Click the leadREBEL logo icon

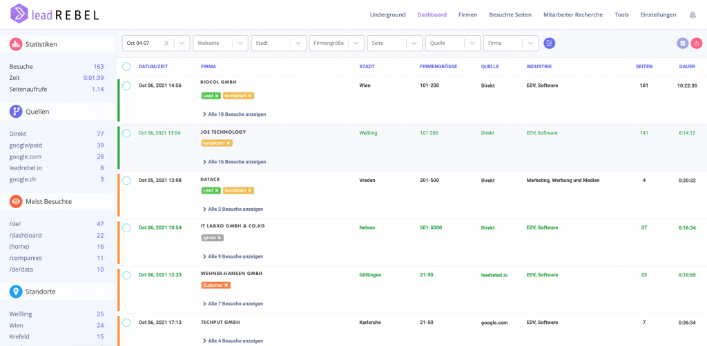point(19,14)
